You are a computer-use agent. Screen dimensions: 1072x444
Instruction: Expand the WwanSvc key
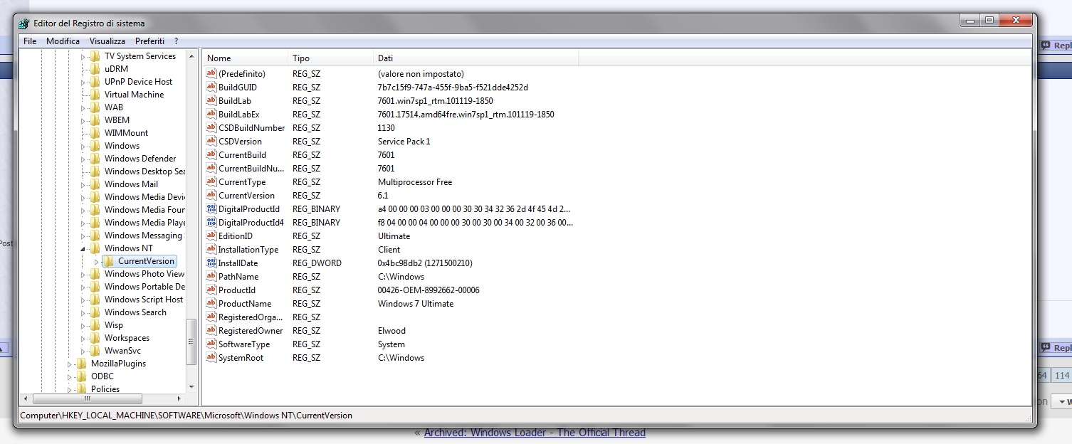click(x=83, y=351)
